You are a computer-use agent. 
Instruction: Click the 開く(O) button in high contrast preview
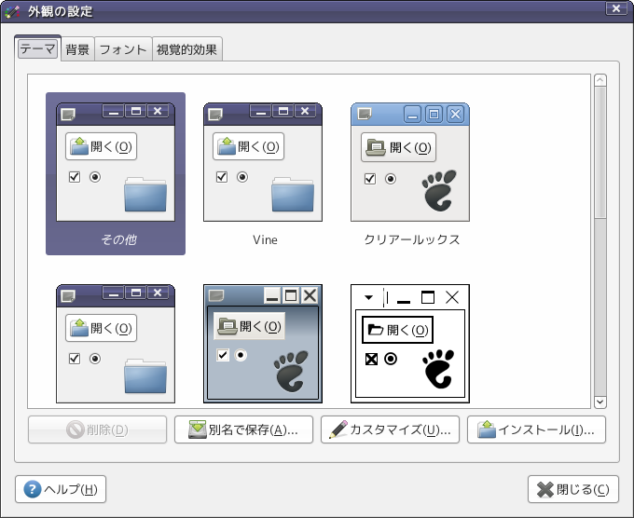coord(397,330)
